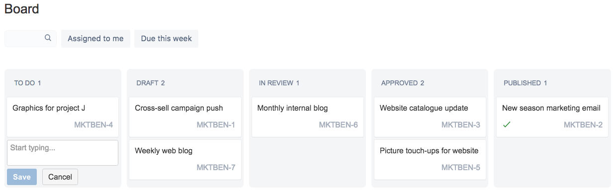Image resolution: width=615 pixels, height=191 pixels.
Task: Click the IN REVIEW column header
Action: pyautogui.click(x=279, y=83)
